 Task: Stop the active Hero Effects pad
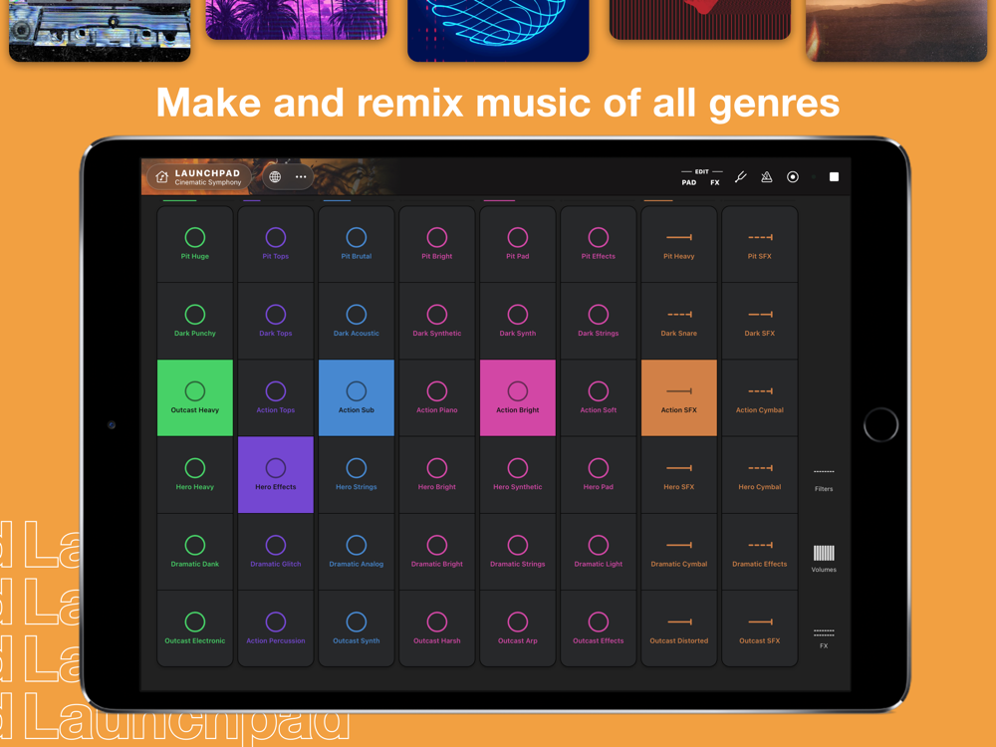276,474
